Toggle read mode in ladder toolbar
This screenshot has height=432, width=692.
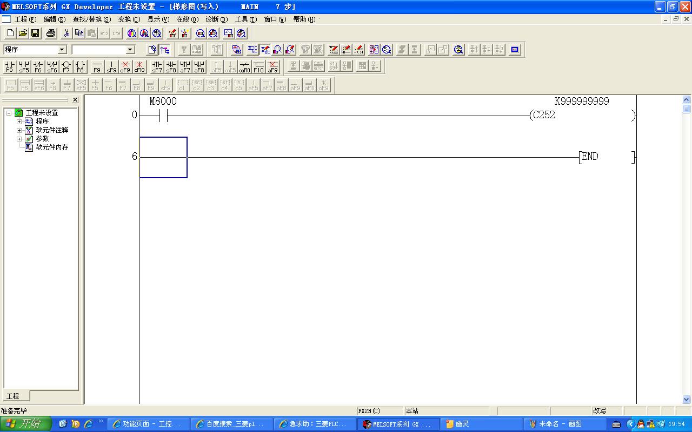[252, 50]
